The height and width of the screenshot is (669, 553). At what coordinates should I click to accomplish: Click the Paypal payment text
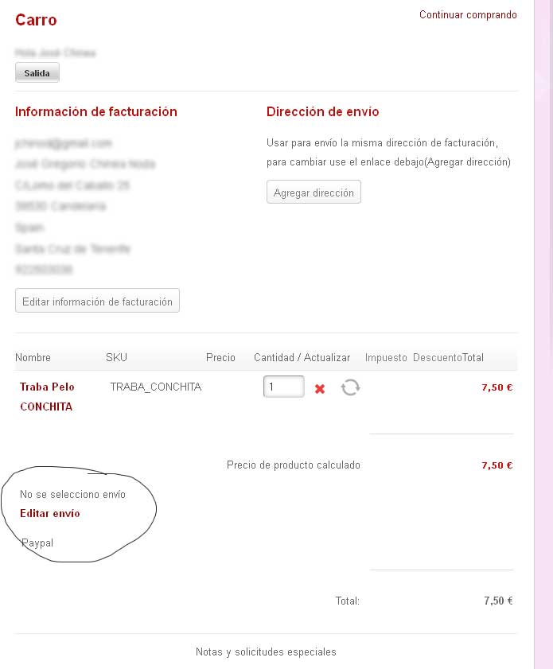(x=37, y=543)
